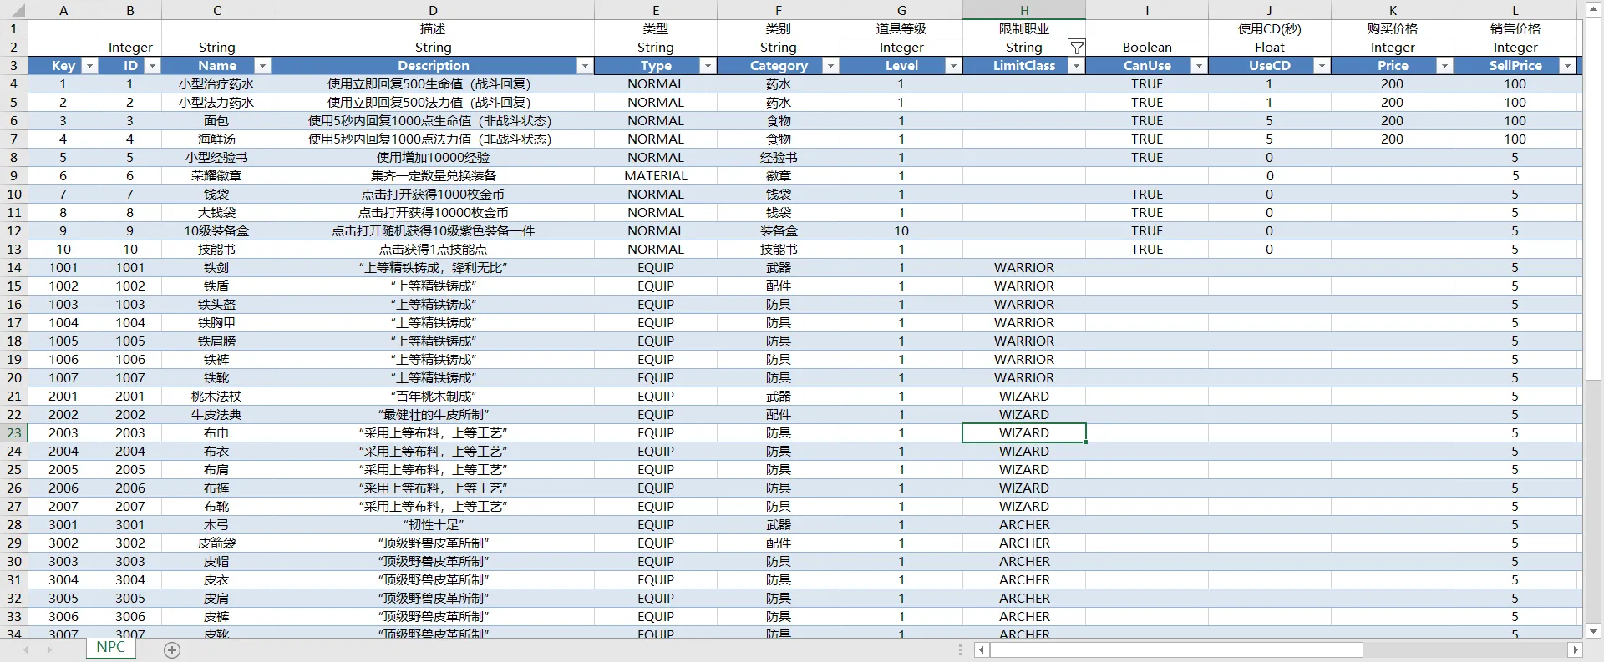This screenshot has width=1604, height=662.
Task: Open the Description column filter dropdown
Action: tap(585, 66)
